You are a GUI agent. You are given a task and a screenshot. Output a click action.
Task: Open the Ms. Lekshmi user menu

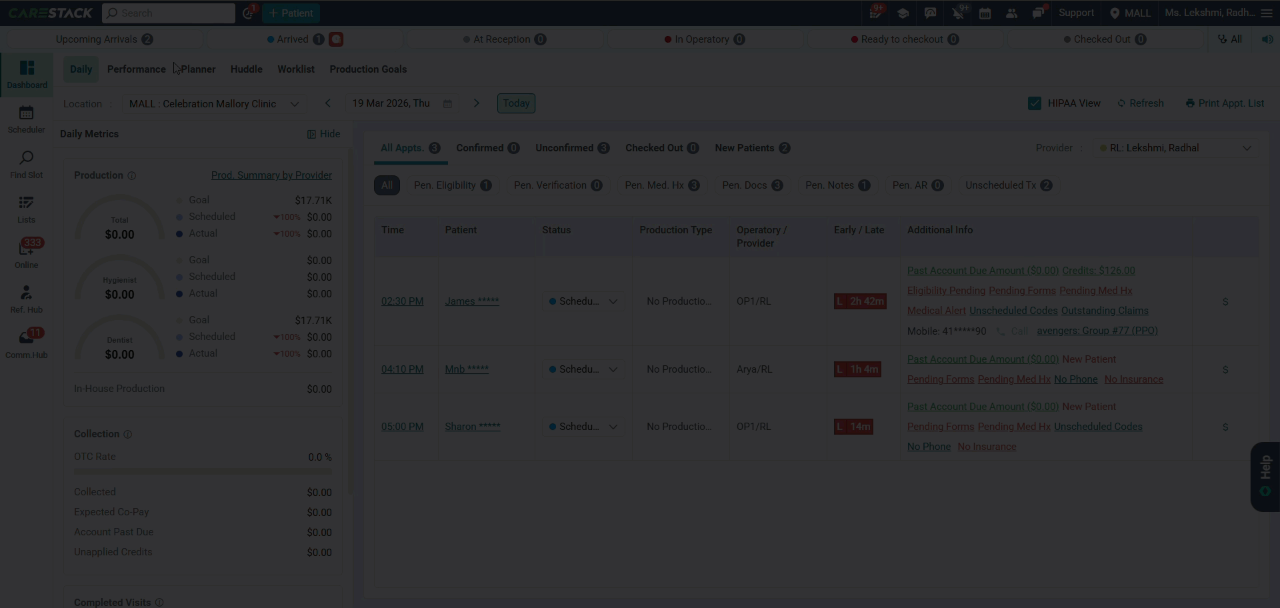click(x=1210, y=13)
